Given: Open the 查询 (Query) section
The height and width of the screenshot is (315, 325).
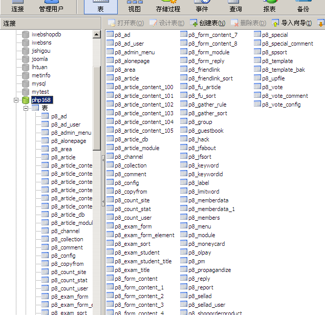Looking at the screenshot, I should click(235, 7).
